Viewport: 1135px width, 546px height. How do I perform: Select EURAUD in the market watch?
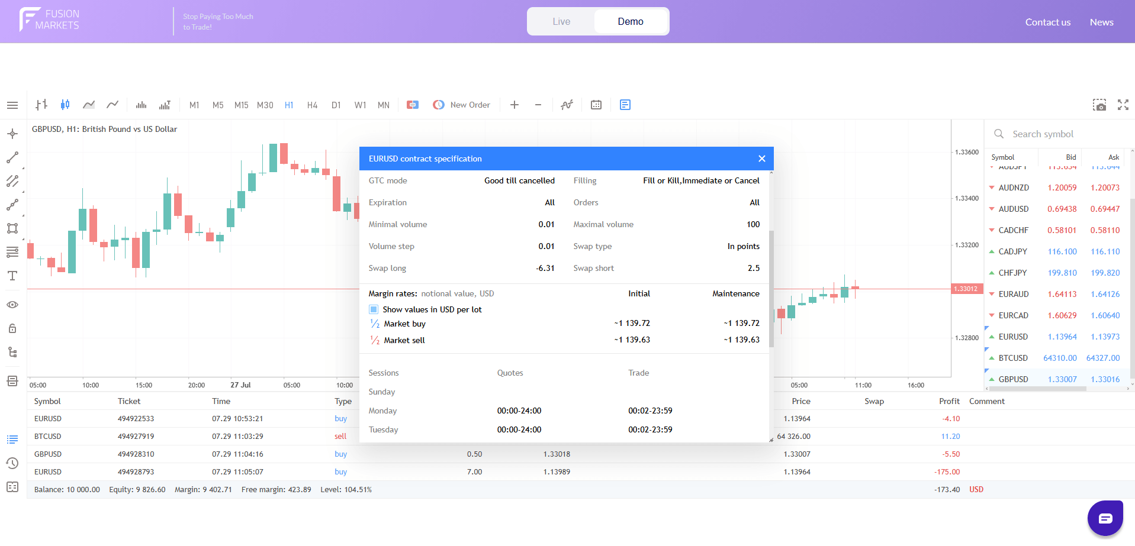[x=1057, y=294]
